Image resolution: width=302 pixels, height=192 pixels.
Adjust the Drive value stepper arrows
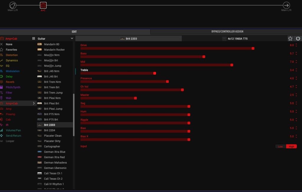pyautogui.click(x=296, y=45)
